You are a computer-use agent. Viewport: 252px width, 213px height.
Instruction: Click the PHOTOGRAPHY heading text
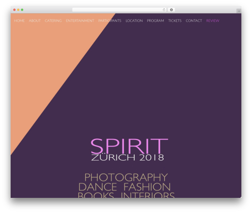pos(126,177)
